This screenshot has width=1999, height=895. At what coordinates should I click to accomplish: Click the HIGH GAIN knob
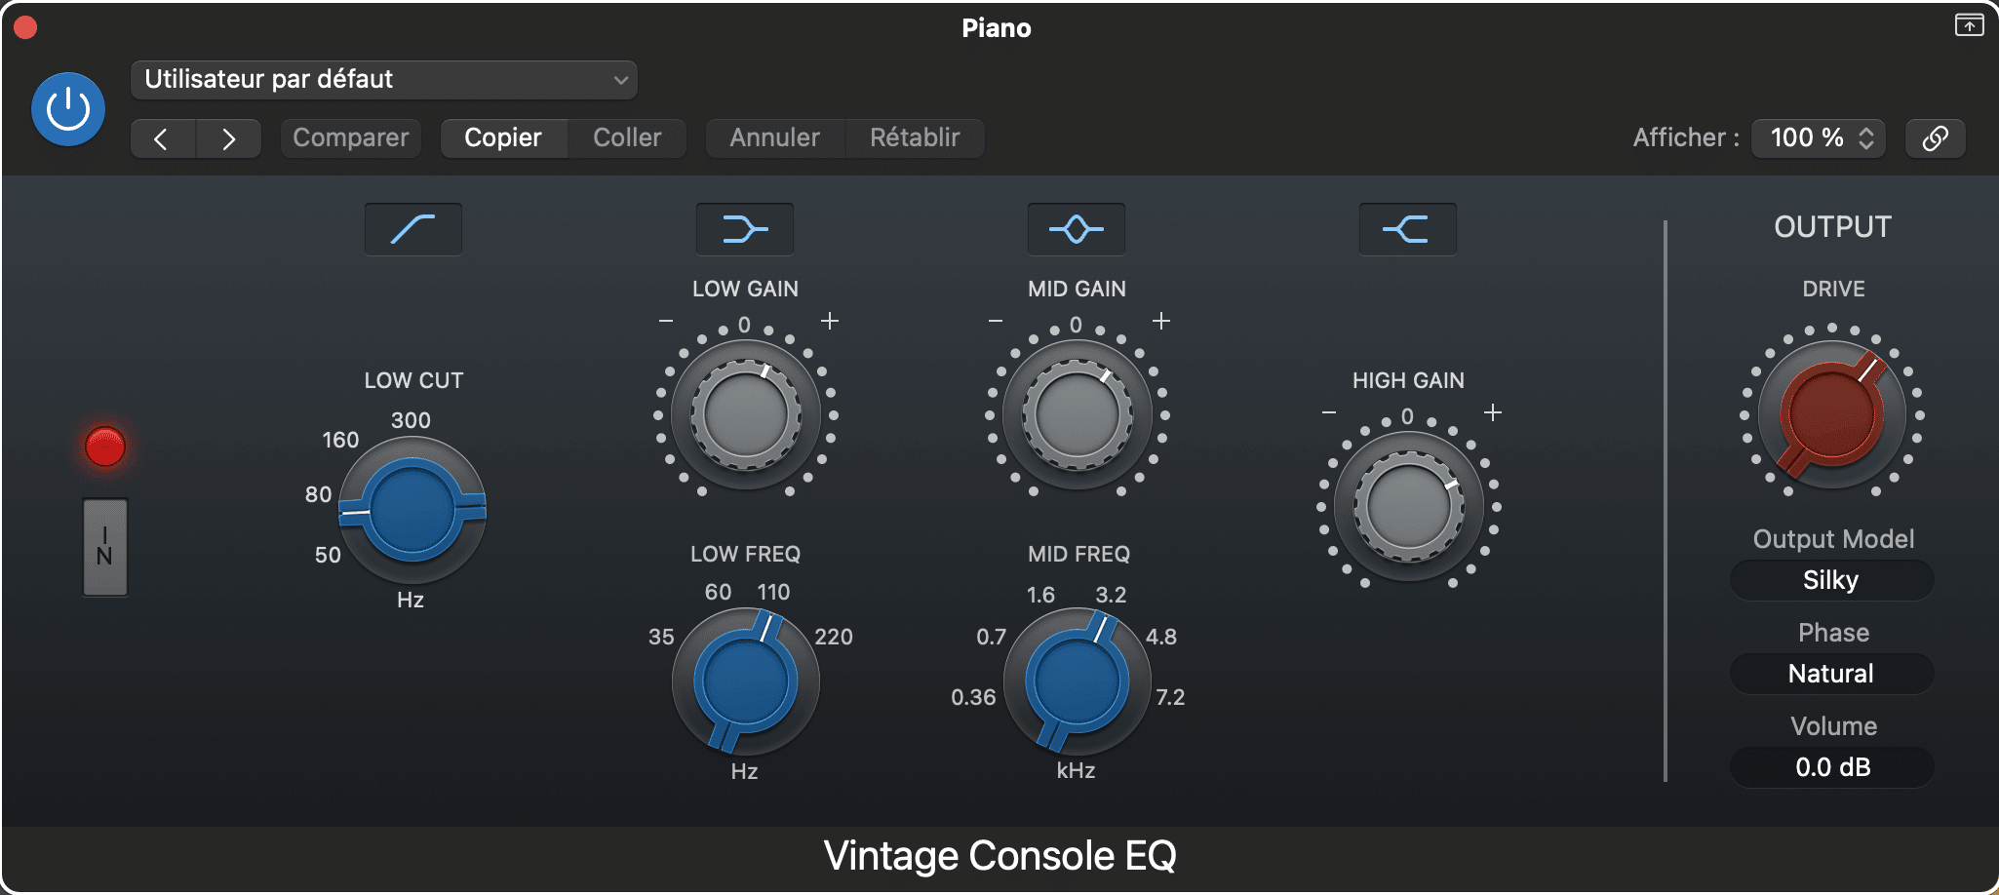tap(1409, 507)
